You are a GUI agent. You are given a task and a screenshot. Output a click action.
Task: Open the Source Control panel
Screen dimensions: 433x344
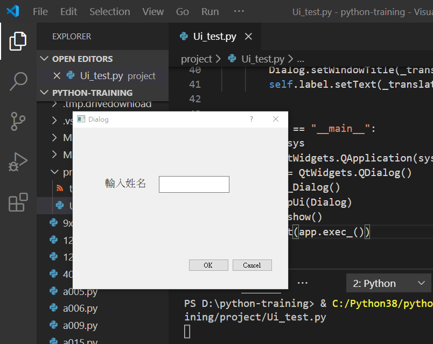tap(18, 121)
